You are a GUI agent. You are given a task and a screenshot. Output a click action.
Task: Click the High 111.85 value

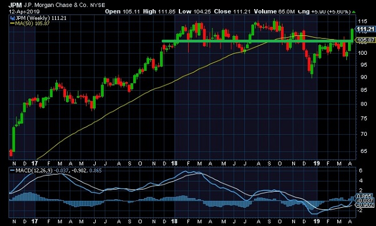[x=159, y=11]
